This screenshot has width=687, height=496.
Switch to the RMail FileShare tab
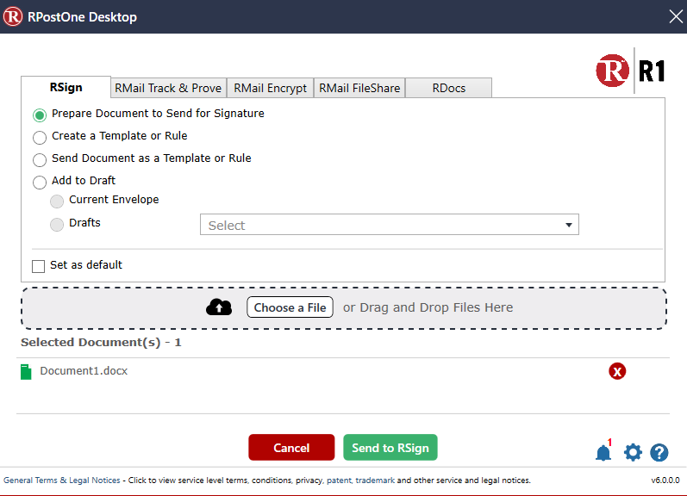pyautogui.click(x=359, y=88)
